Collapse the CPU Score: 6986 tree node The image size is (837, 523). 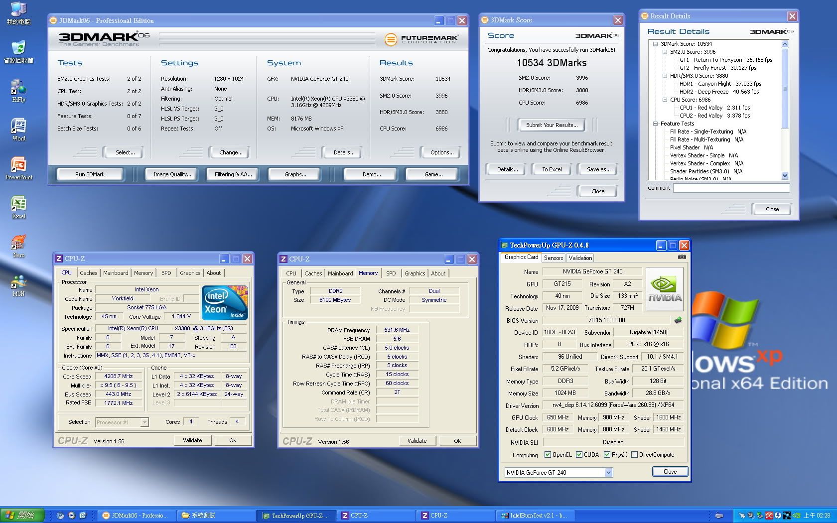tap(665, 100)
